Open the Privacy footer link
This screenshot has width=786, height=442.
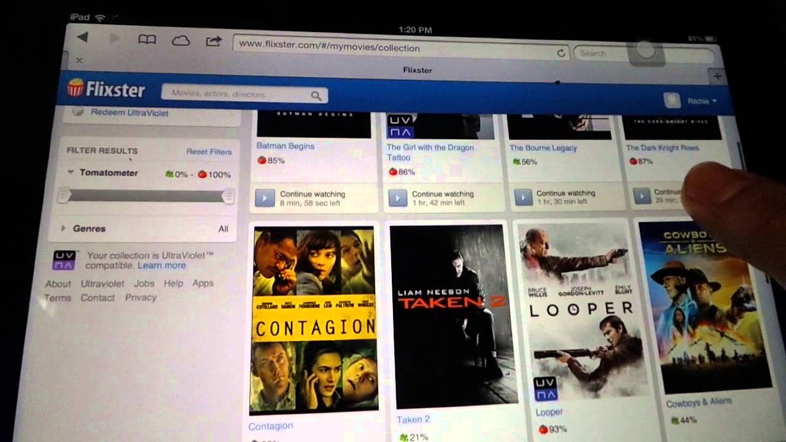141,297
